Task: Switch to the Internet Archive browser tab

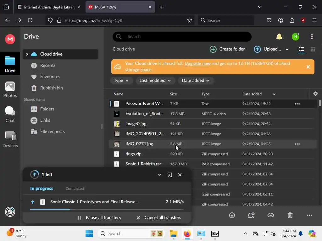Action: coord(49,7)
